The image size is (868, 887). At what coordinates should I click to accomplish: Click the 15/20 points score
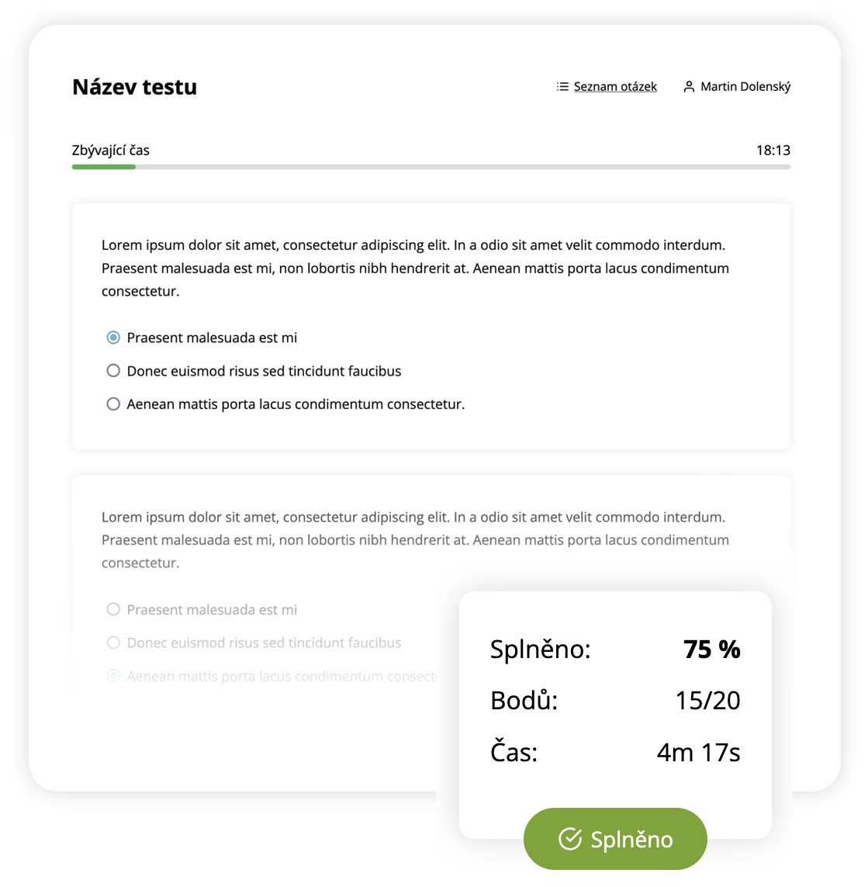(x=707, y=701)
